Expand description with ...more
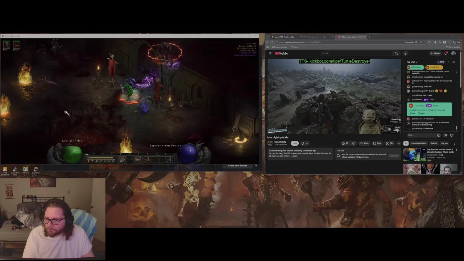This screenshot has width=464, height=261. tap(294, 156)
